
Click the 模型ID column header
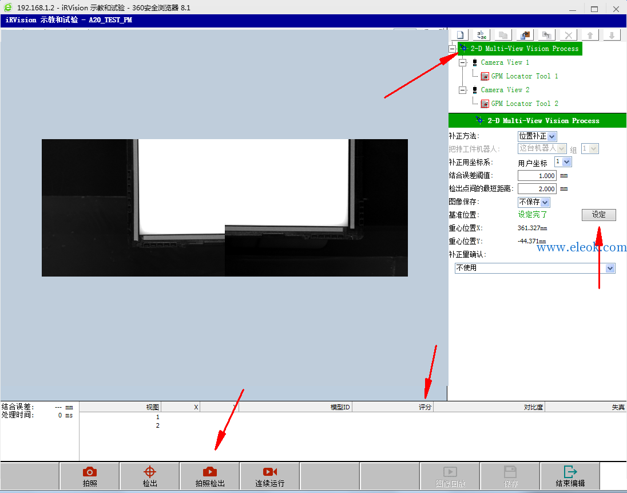pyautogui.click(x=296, y=407)
